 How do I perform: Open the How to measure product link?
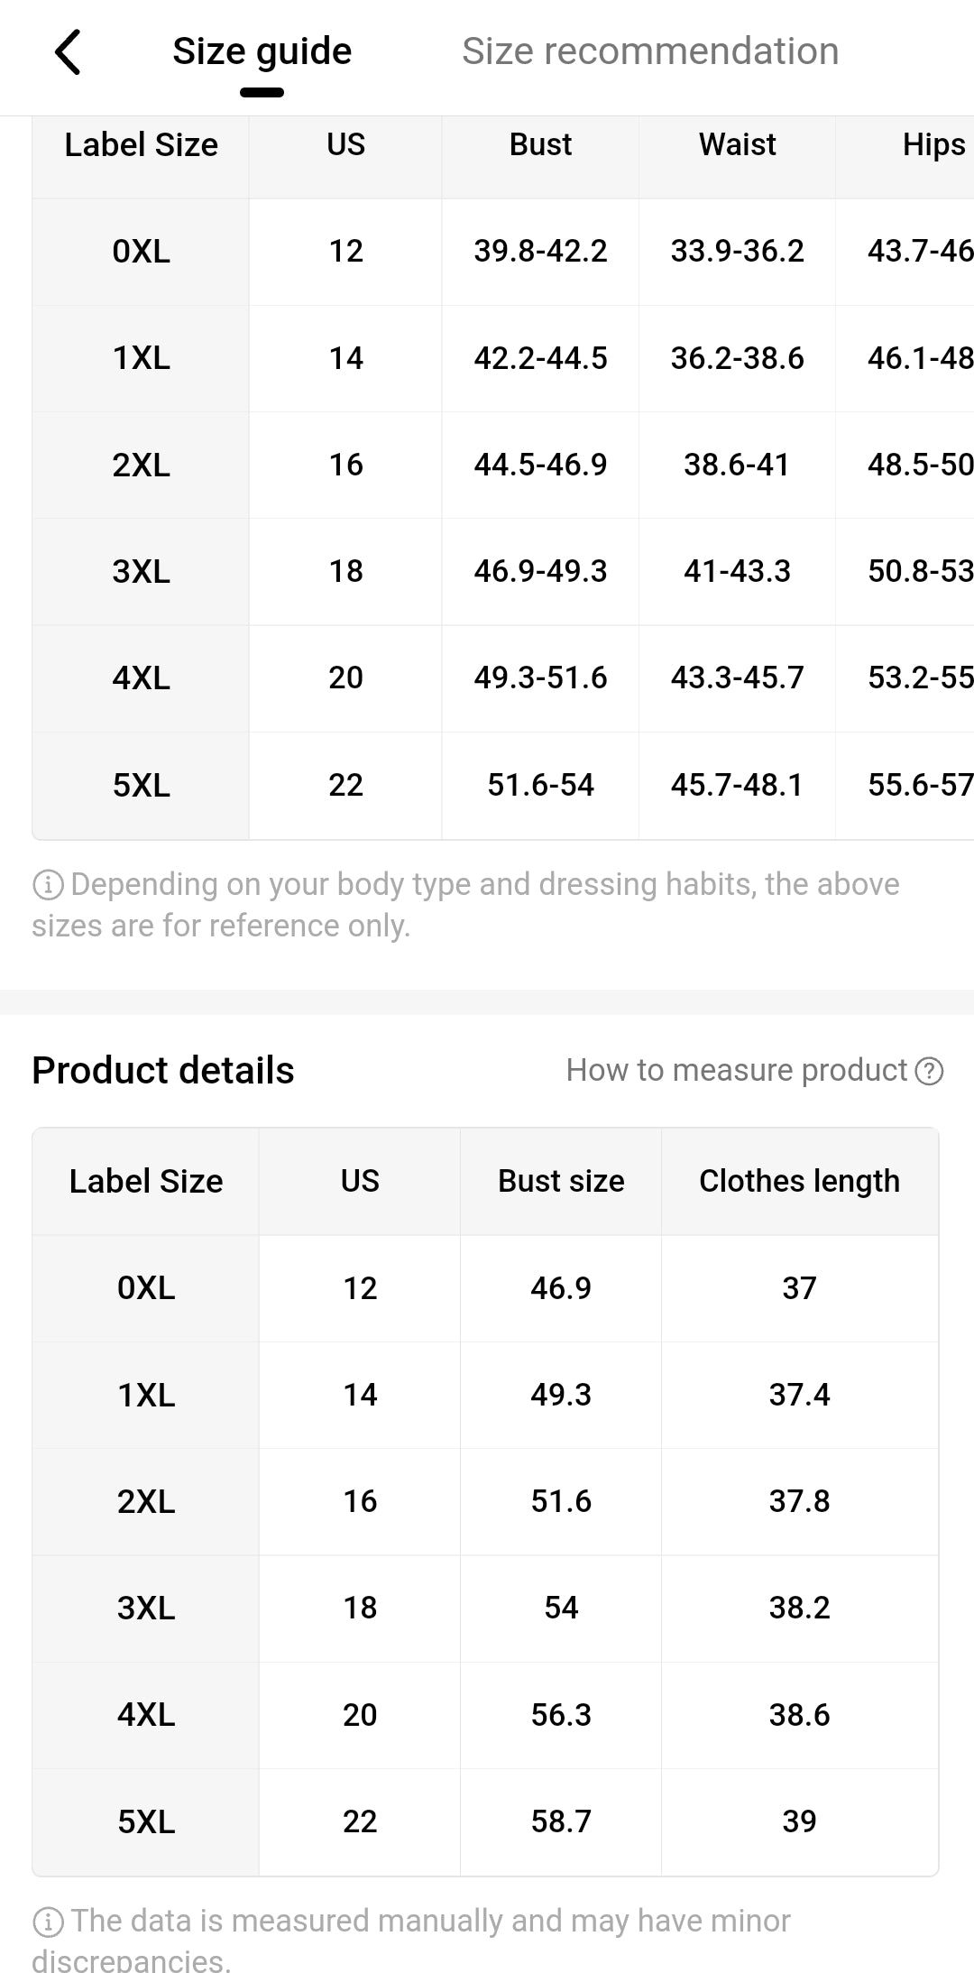tap(736, 1070)
